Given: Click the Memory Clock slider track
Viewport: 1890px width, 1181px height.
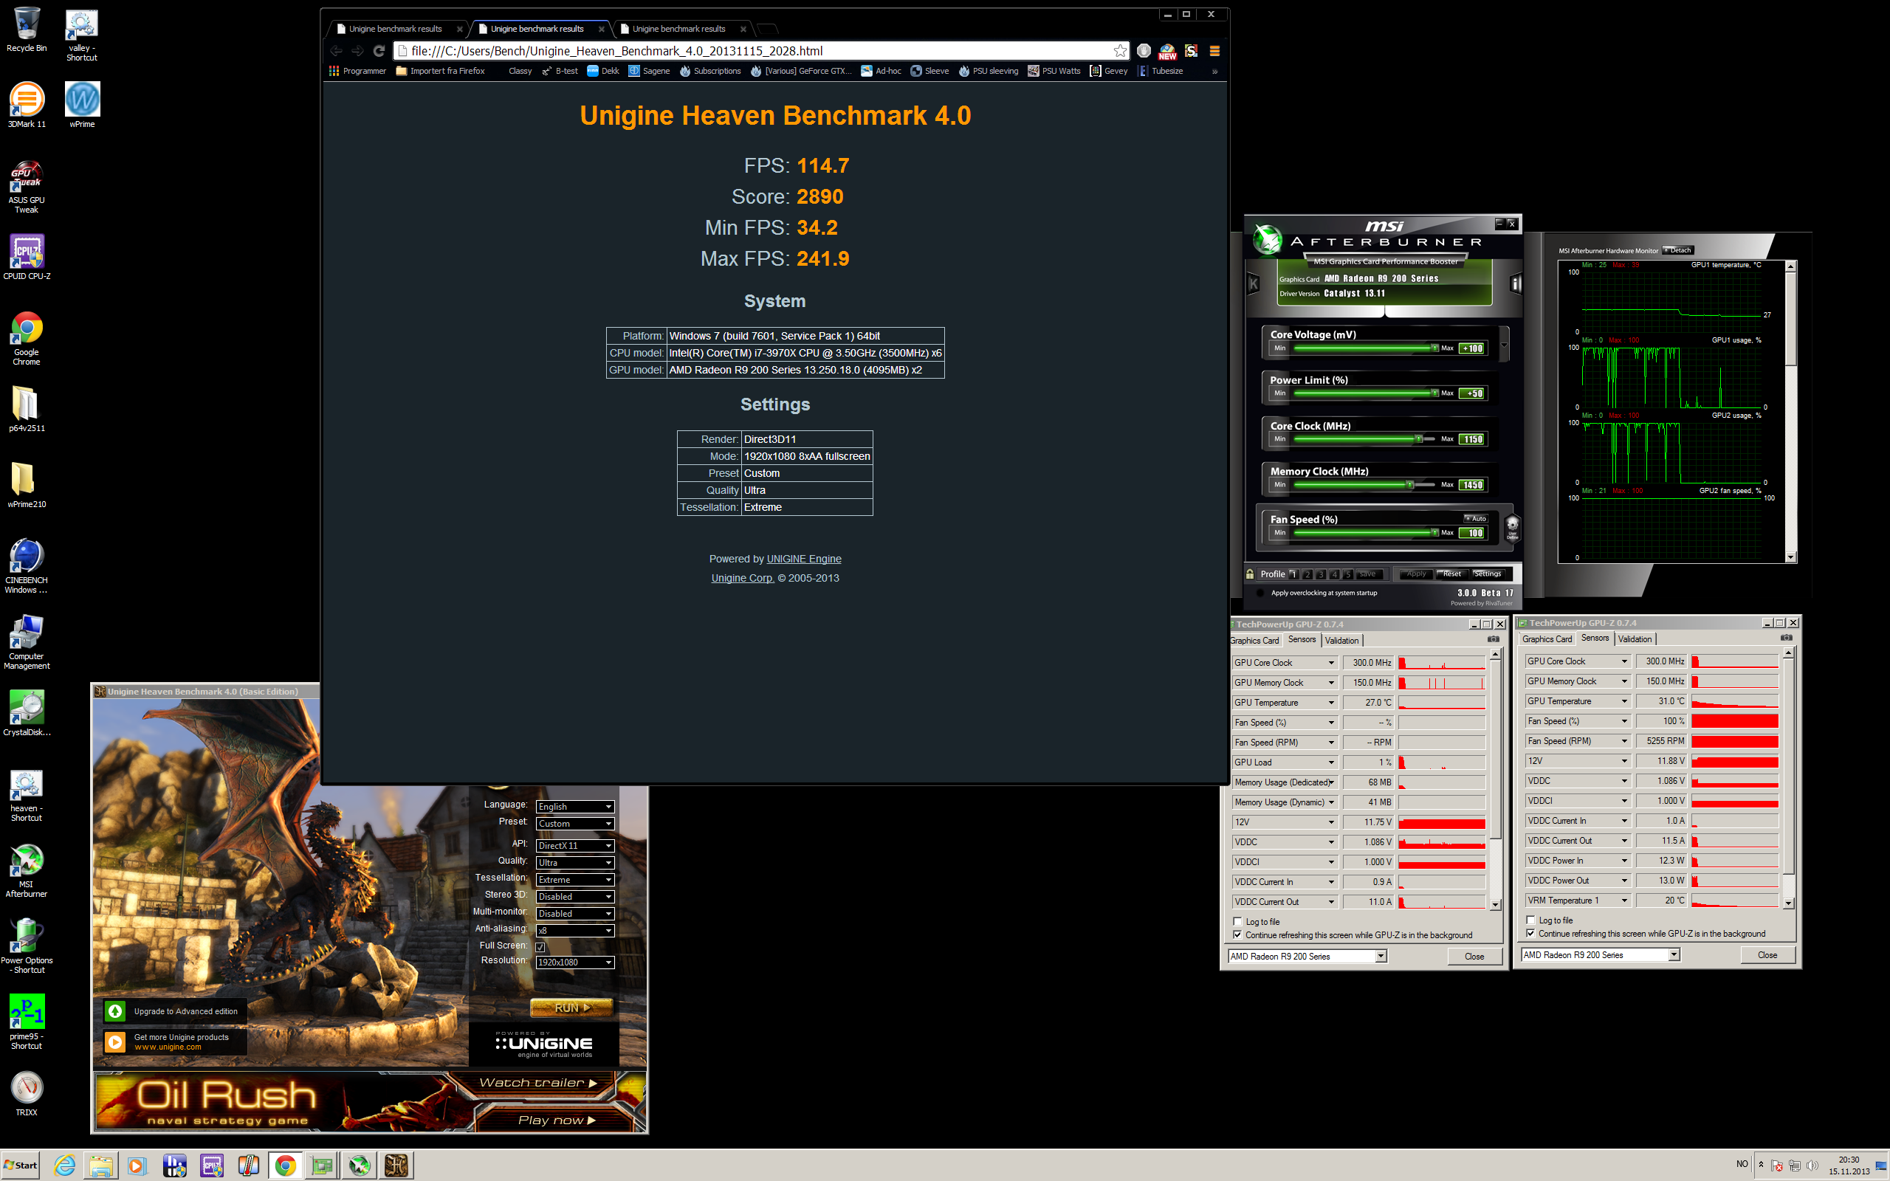Looking at the screenshot, I should pos(1365,485).
